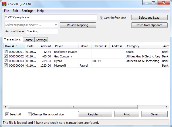Click the Review Mapping button
Screen dimensions: 172x127
pos(78,25)
